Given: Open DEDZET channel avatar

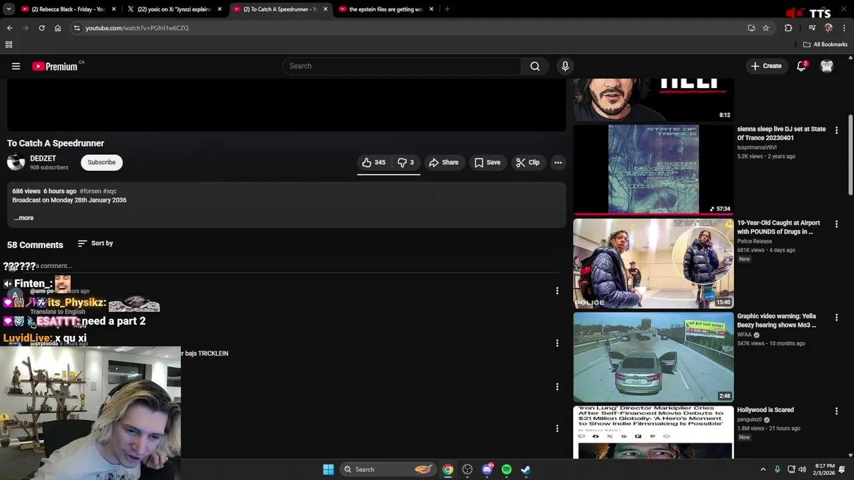Looking at the screenshot, I should click(x=16, y=162).
